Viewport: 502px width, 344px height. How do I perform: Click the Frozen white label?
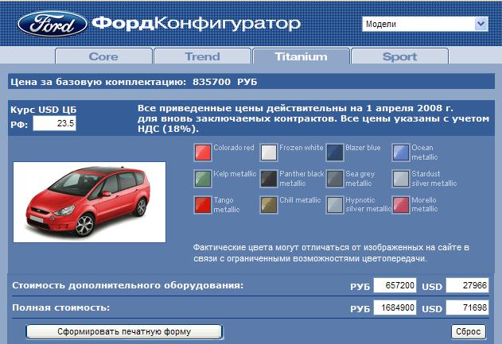[x=302, y=148]
